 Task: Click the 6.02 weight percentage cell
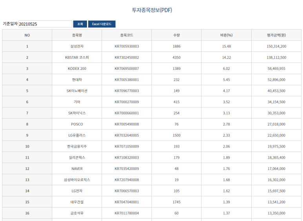click(227, 69)
